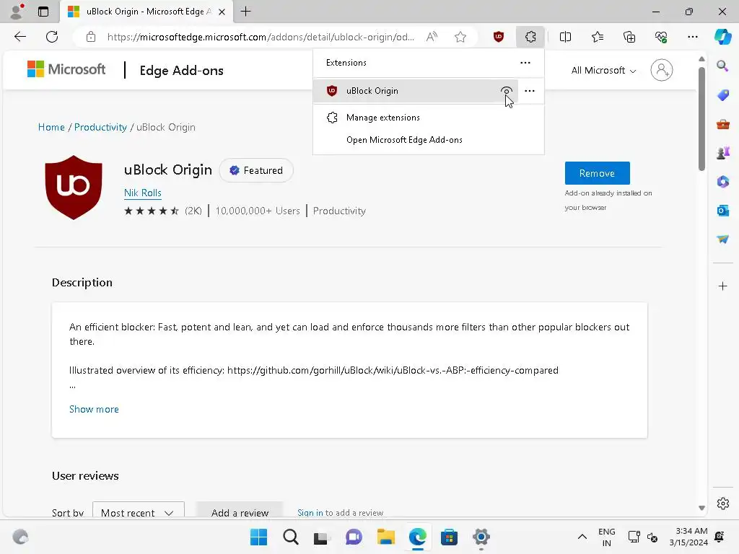Open Microsoft Store from taskbar

click(x=449, y=537)
